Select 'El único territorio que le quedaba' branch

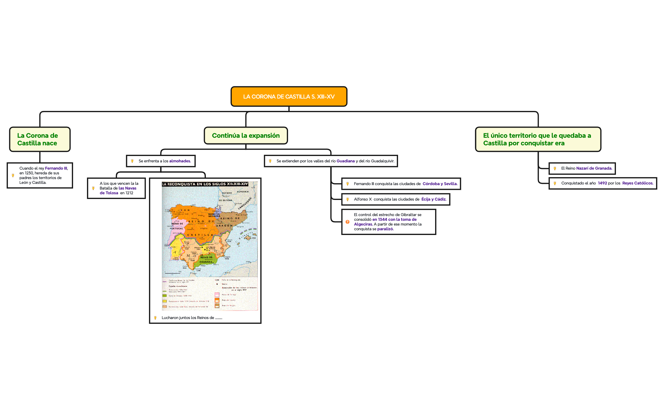coord(538,139)
